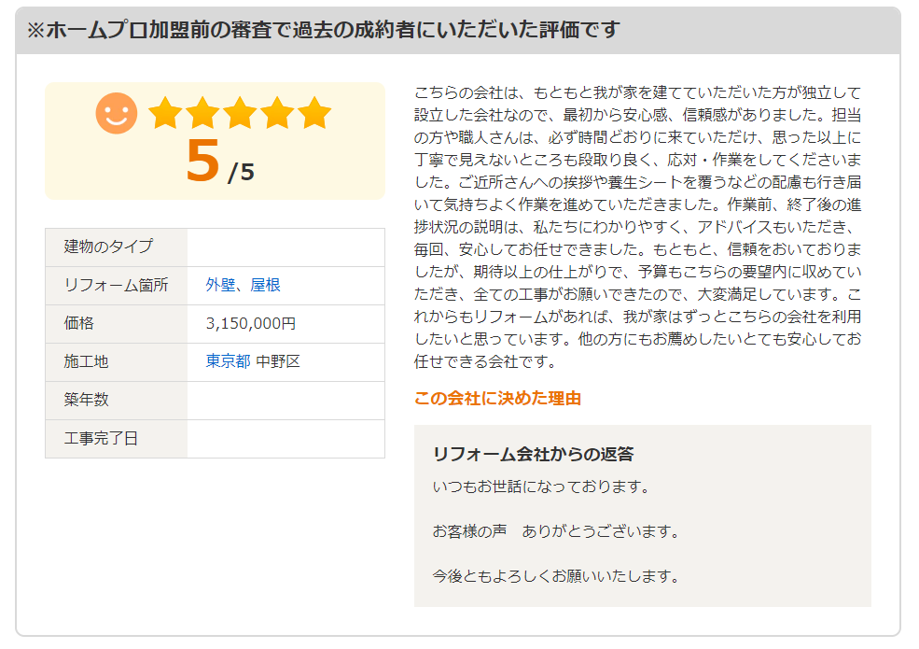Click the リフォーム箇所 row label

(116, 286)
